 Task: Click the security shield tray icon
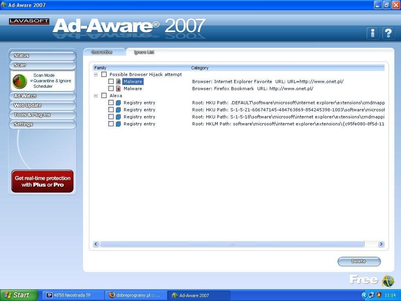point(379,295)
